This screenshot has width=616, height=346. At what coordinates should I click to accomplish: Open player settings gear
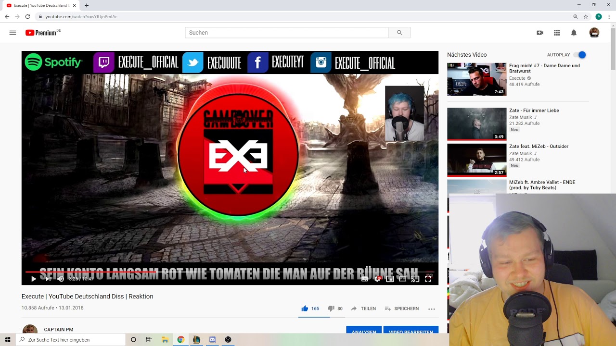point(378,279)
